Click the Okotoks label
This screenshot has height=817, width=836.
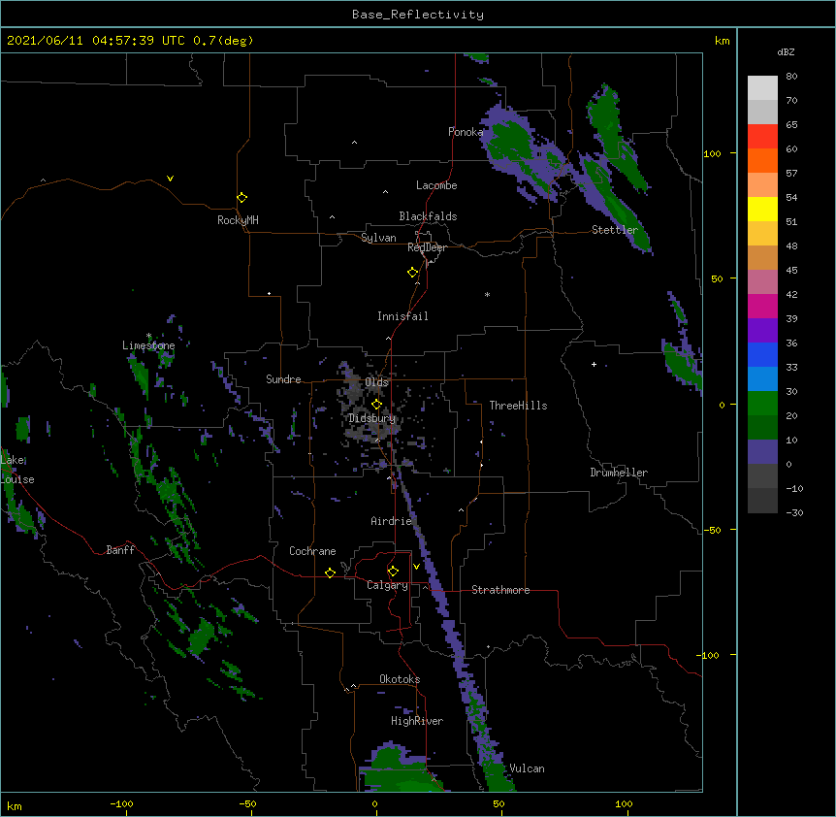[x=400, y=679]
